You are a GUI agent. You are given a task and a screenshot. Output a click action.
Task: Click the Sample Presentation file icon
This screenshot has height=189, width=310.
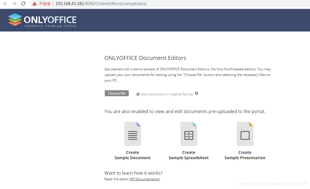[245, 134]
